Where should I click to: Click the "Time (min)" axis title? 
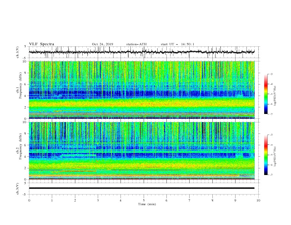click(x=147, y=204)
